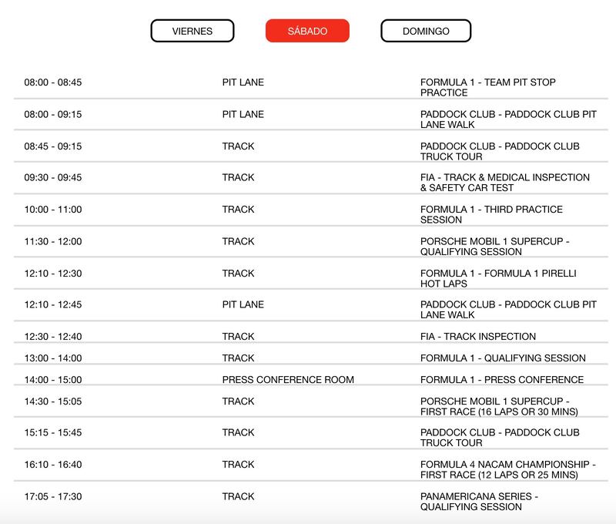Select 'FORMULA 1 - THIRD PRACTICE SESSION' entry

[491, 215]
